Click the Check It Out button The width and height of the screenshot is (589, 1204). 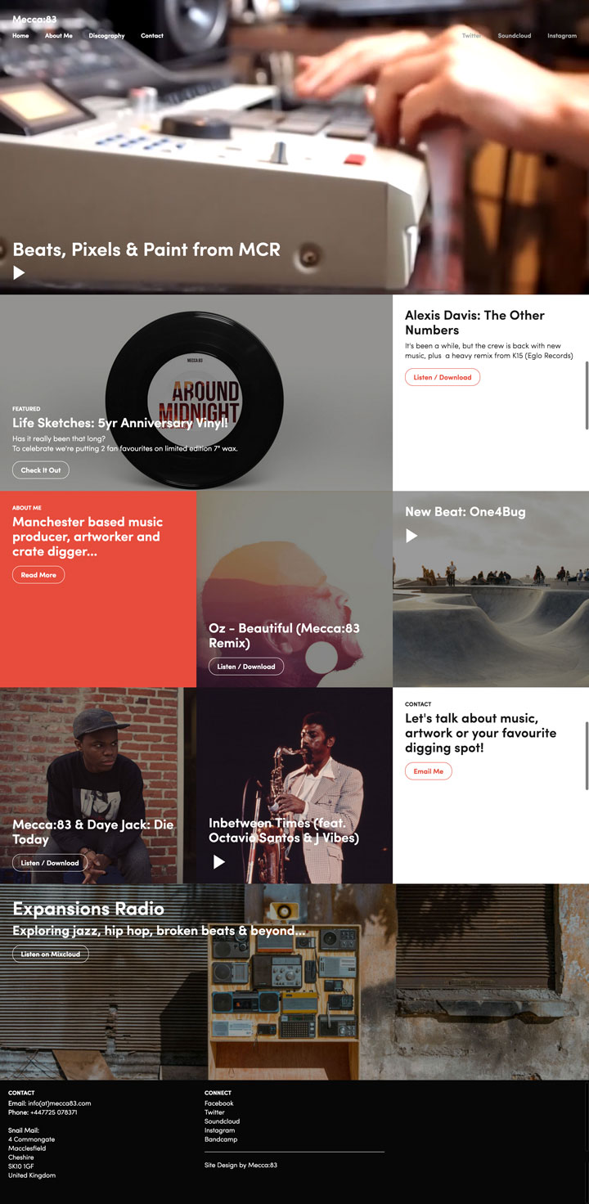click(x=41, y=470)
